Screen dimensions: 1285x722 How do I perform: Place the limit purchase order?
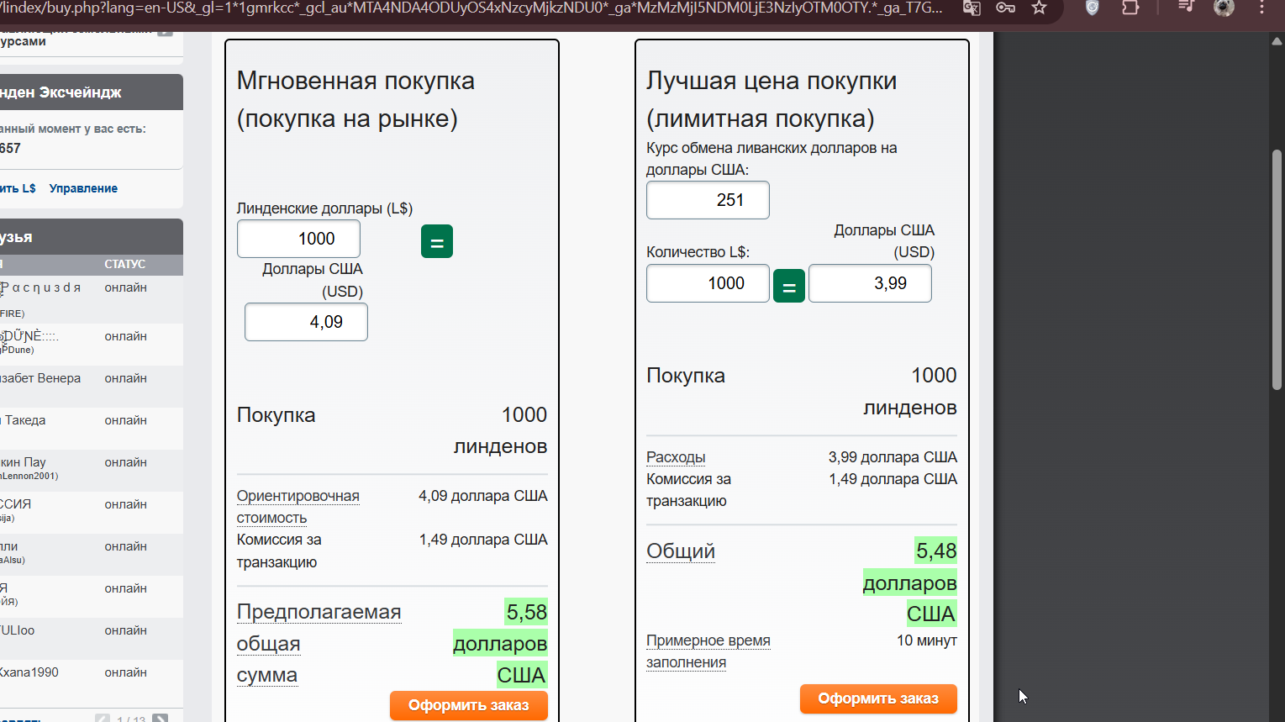(x=878, y=698)
